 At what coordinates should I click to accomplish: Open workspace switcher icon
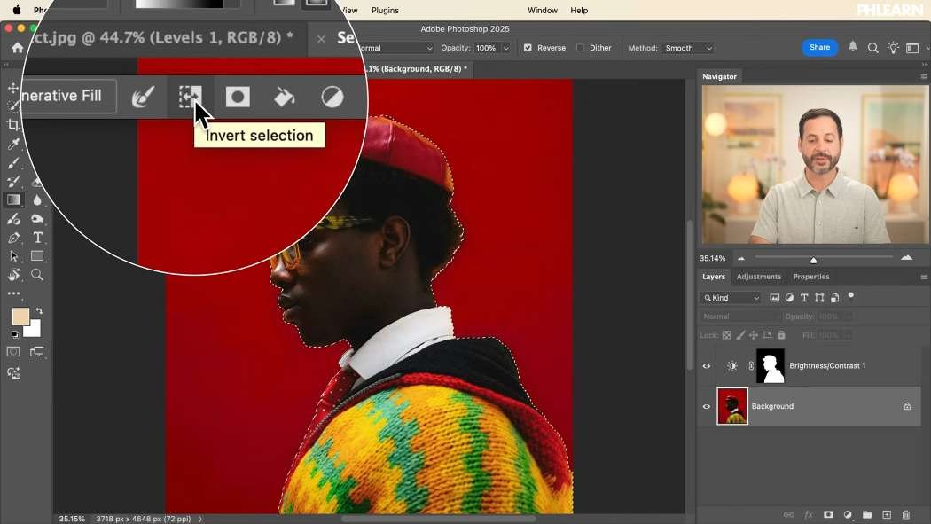pos(912,48)
